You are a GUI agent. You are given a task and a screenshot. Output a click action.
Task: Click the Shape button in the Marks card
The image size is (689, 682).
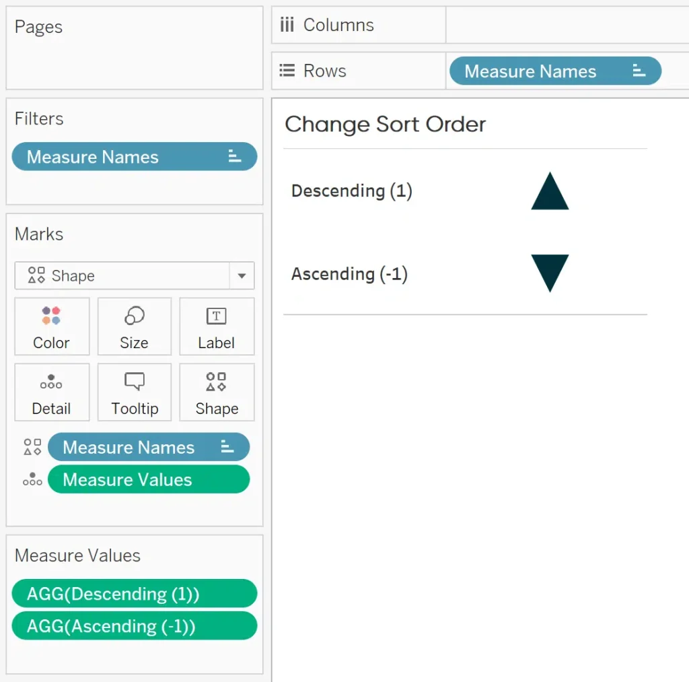[x=217, y=393]
